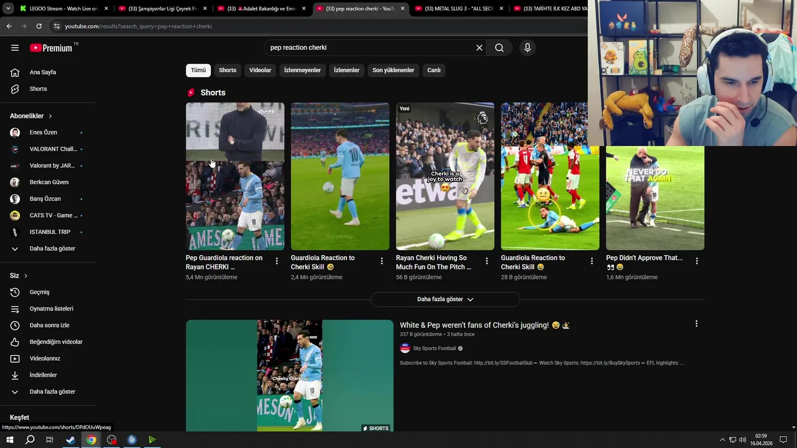The height and width of the screenshot is (448, 797).
Task: Switch to Şampiyonlar Ligi Çeyrek tab
Action: click(x=162, y=9)
